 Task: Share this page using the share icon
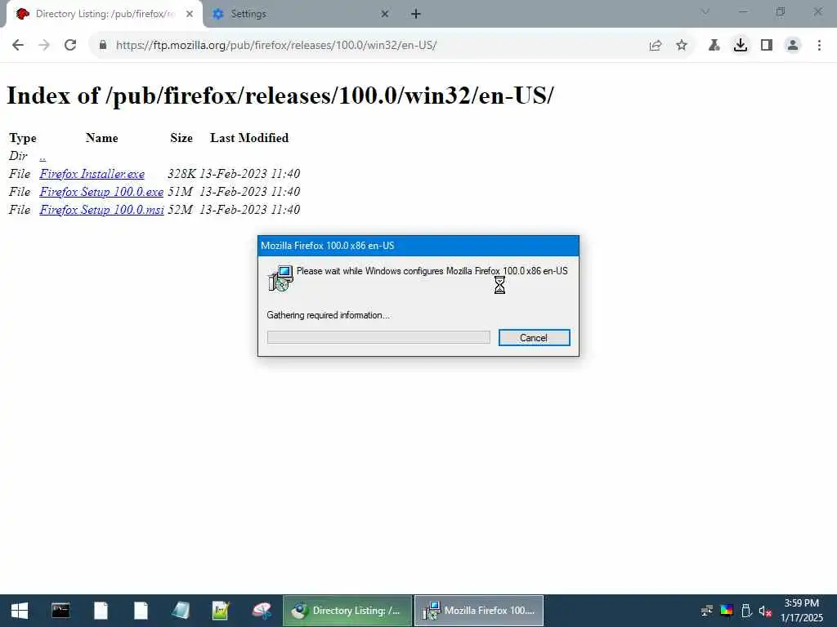click(656, 46)
